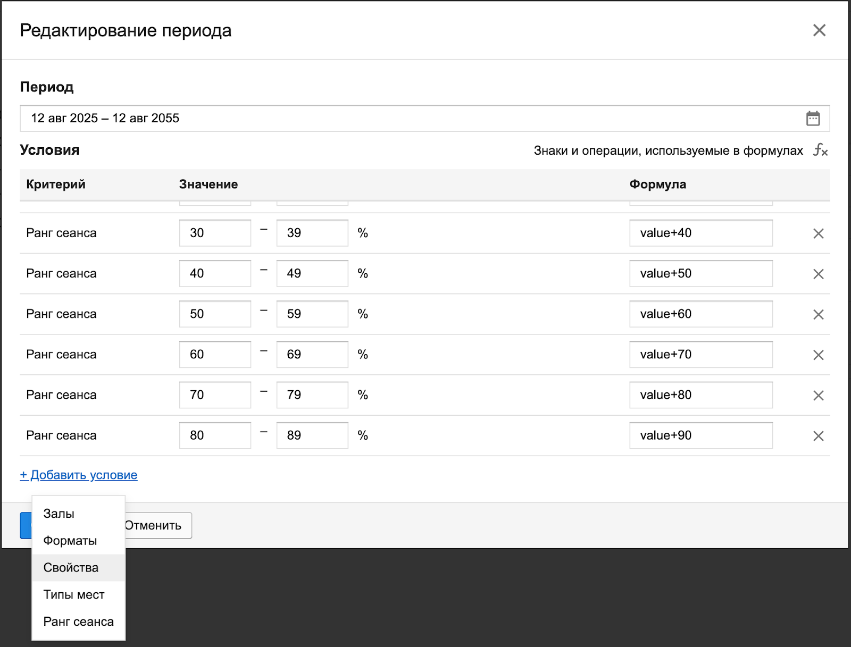Click the lower bound field containing 50
Screen dimensions: 851x647
tap(215, 314)
